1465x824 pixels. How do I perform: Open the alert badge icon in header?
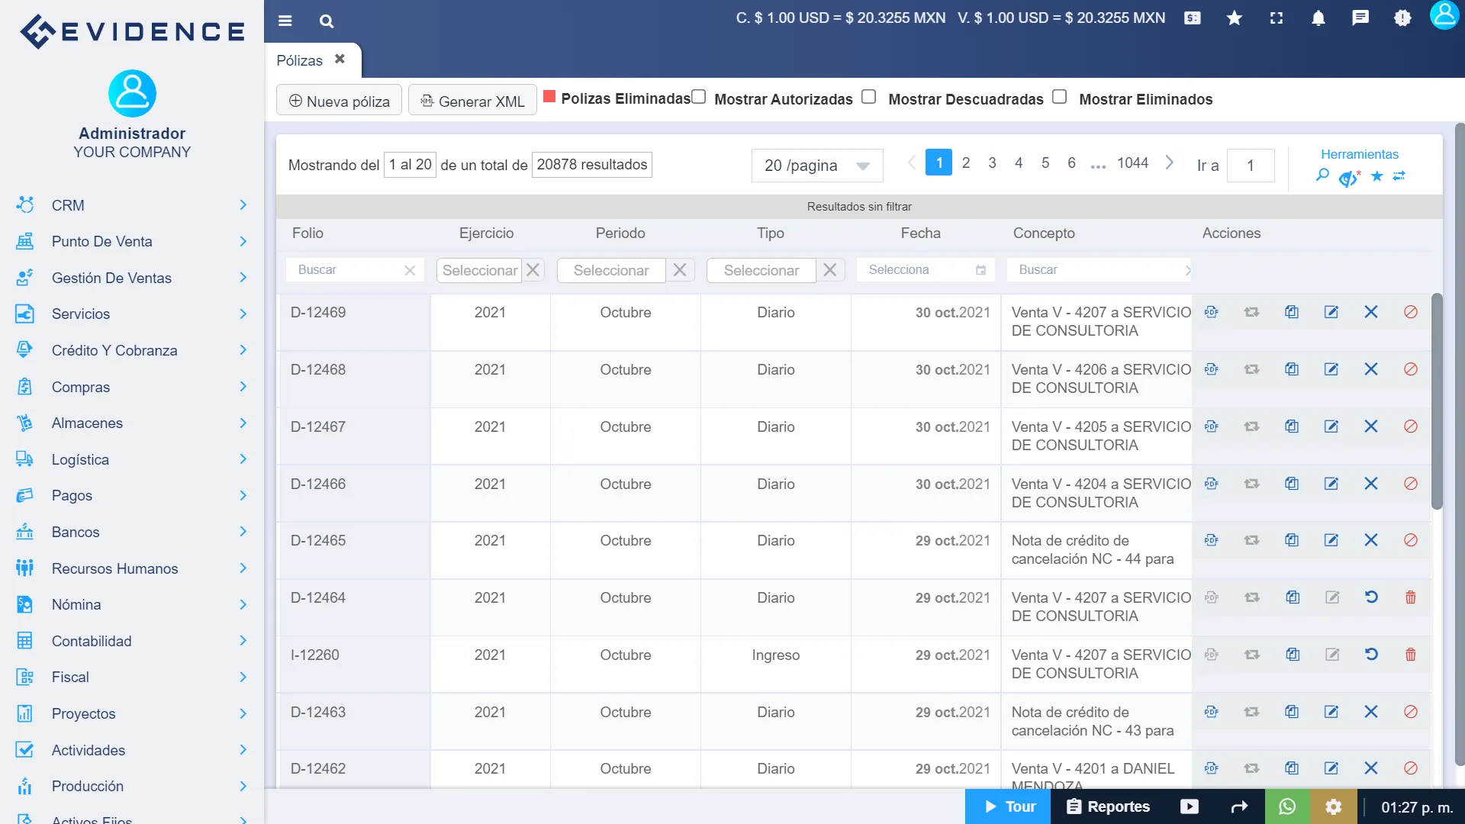pos(1402,18)
